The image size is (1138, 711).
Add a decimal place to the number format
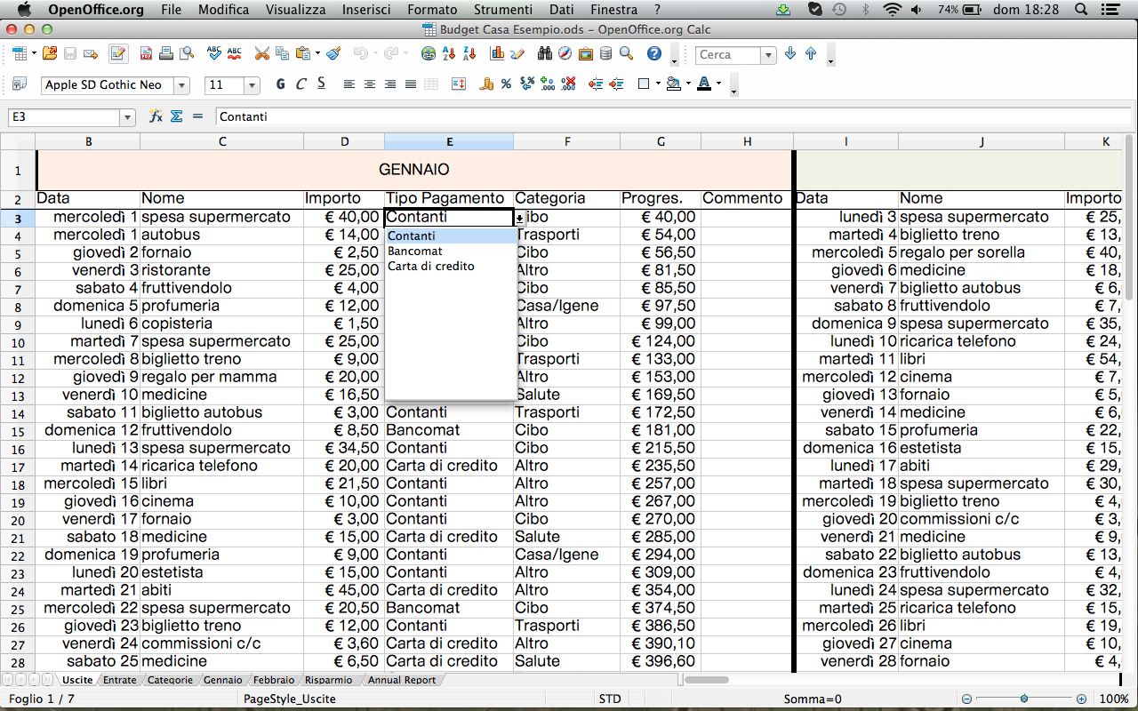pos(546,84)
